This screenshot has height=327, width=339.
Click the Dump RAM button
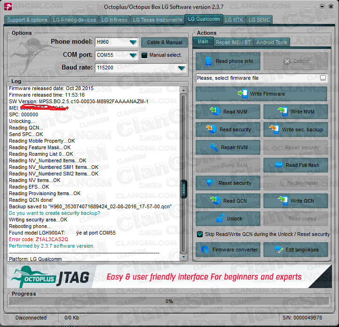(228, 166)
